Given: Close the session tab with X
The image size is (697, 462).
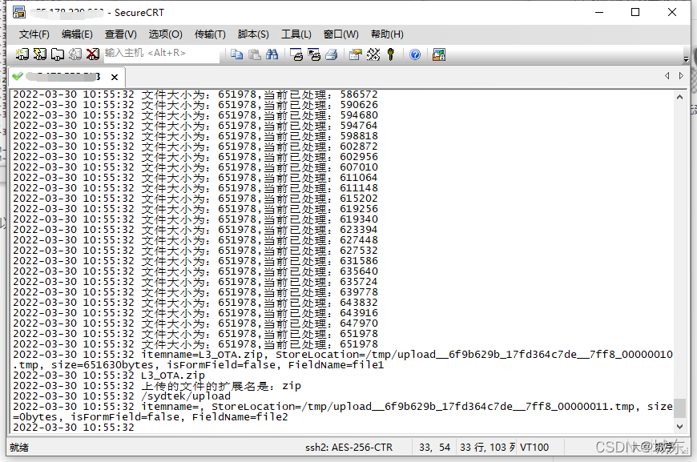Looking at the screenshot, I should click(115, 78).
